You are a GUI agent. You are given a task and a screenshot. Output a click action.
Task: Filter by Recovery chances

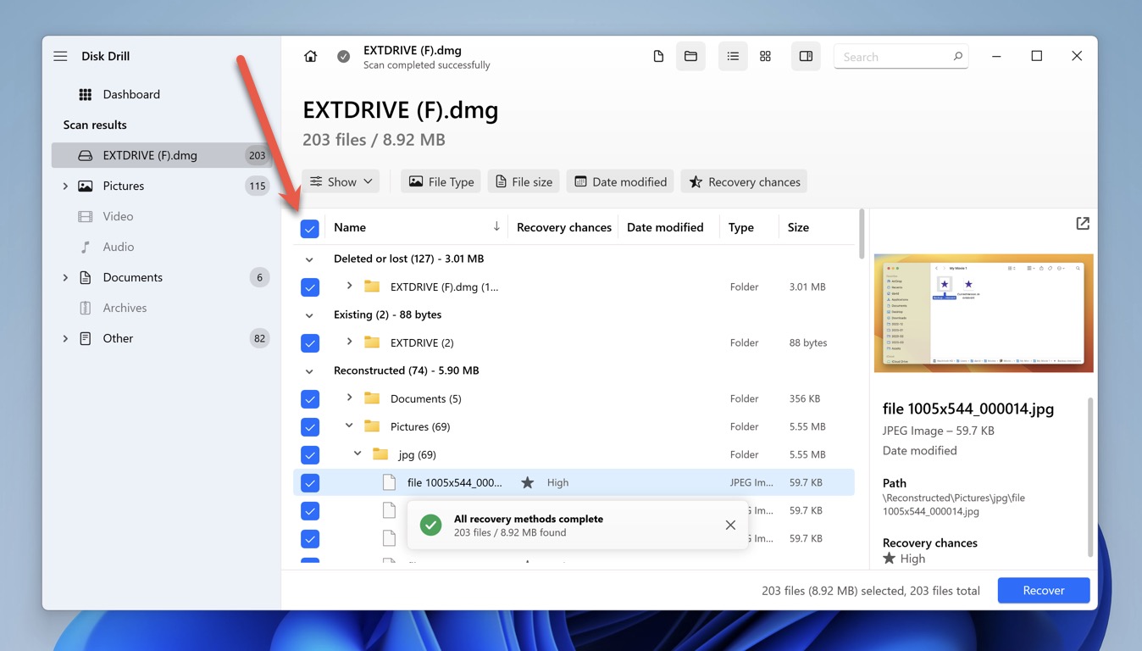[x=744, y=181]
